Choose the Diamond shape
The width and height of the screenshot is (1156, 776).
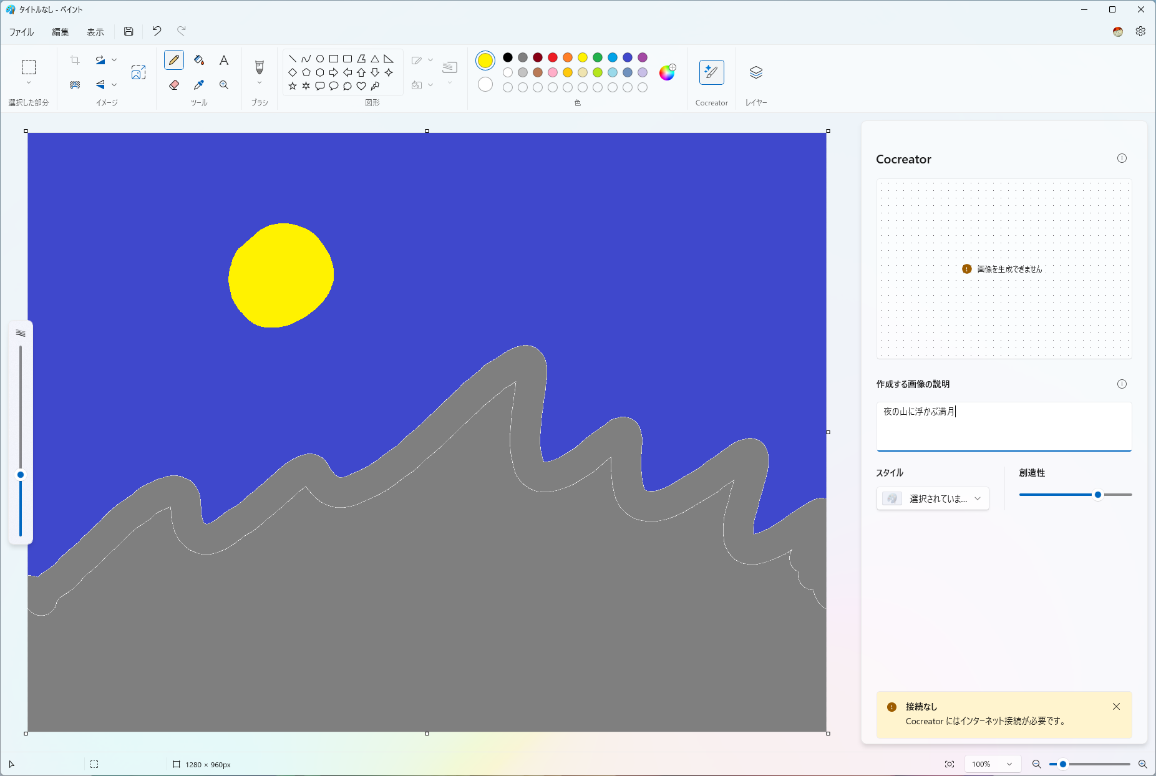(293, 72)
